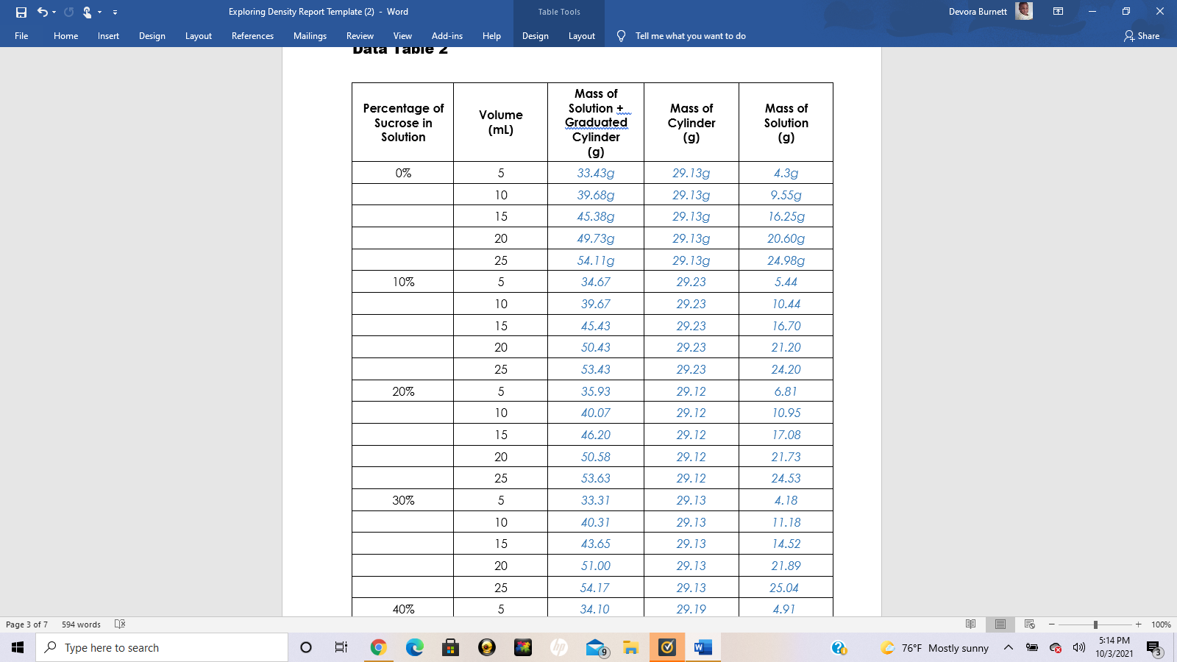Viewport: 1177px width, 662px height.
Task: Click the Mass of Solution header cell
Action: (x=786, y=122)
